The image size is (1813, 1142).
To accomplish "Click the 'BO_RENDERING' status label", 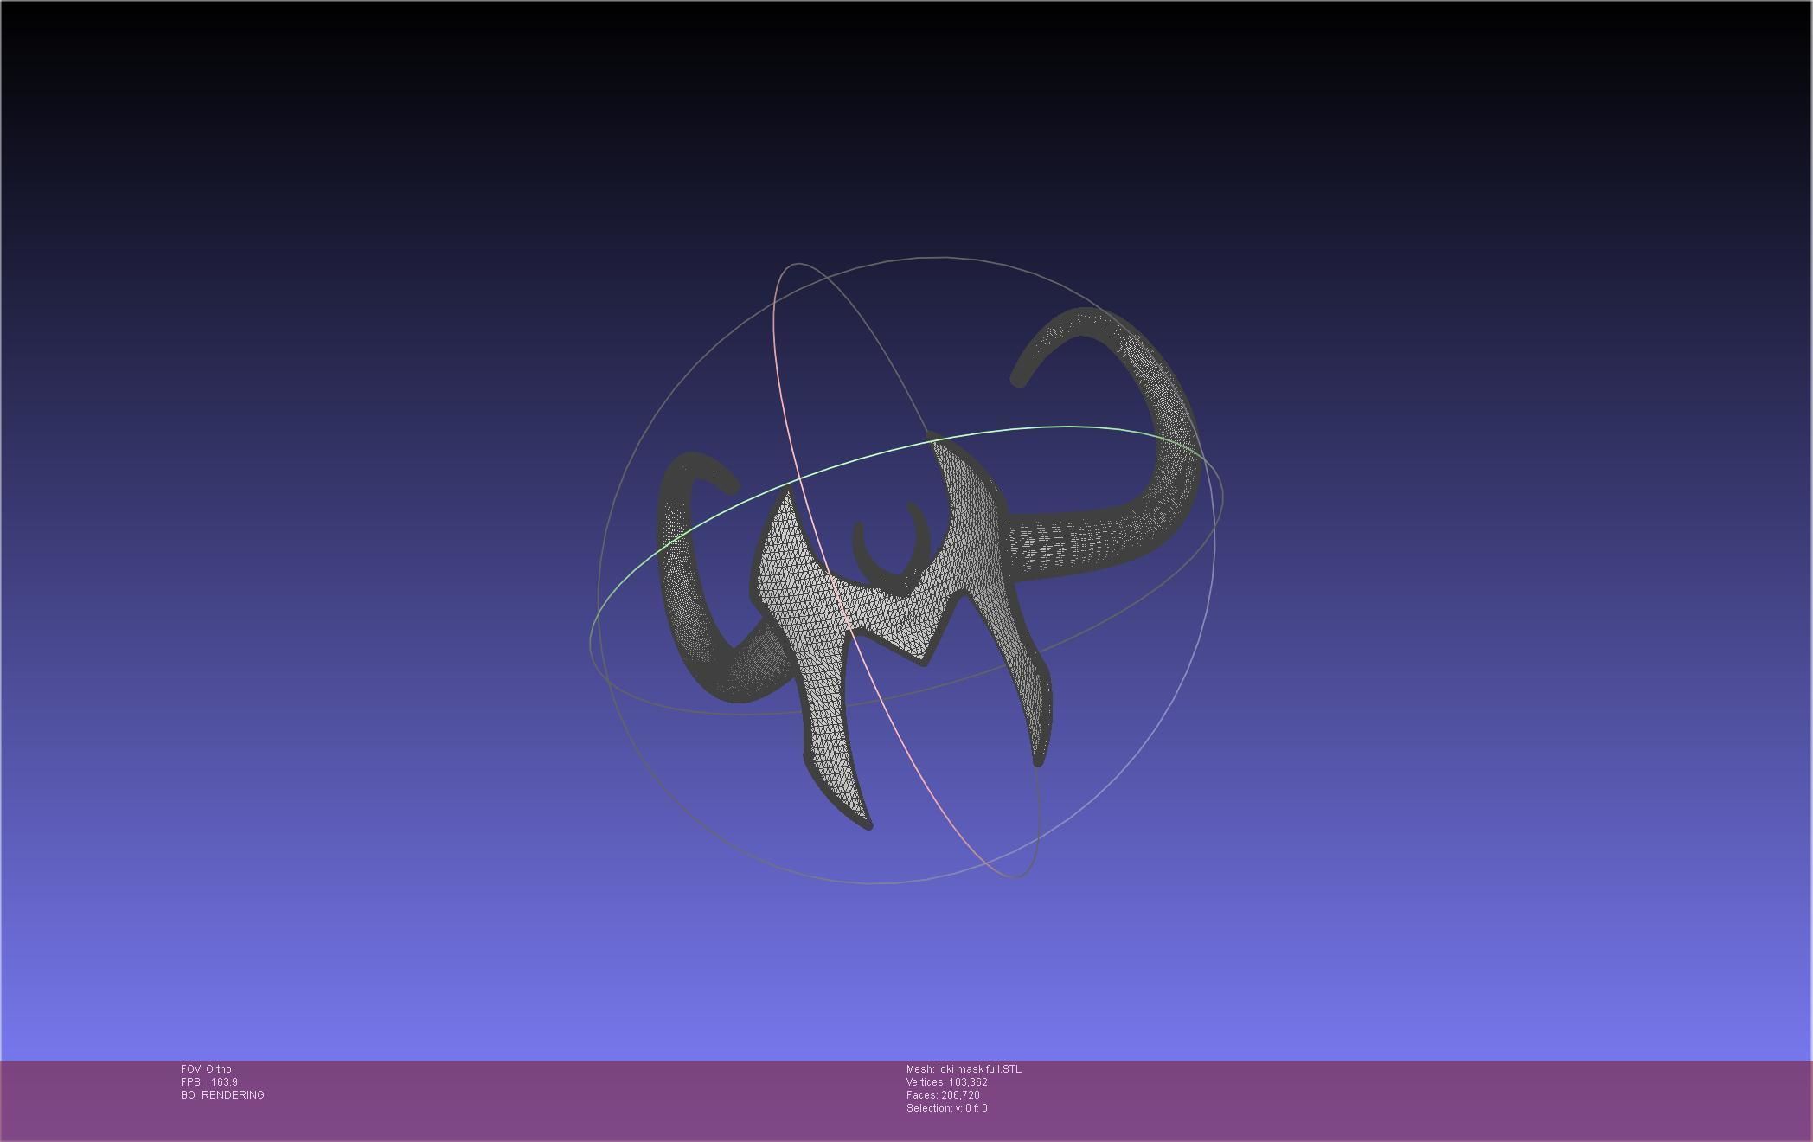I will [222, 1095].
